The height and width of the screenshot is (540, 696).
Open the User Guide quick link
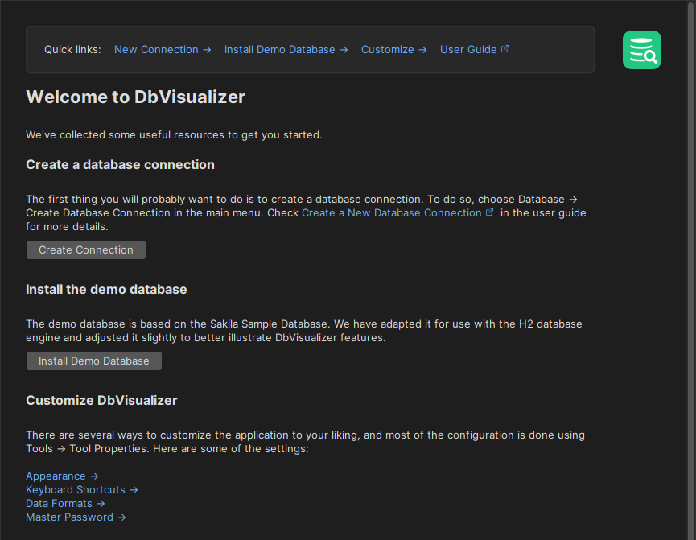pyautogui.click(x=474, y=50)
